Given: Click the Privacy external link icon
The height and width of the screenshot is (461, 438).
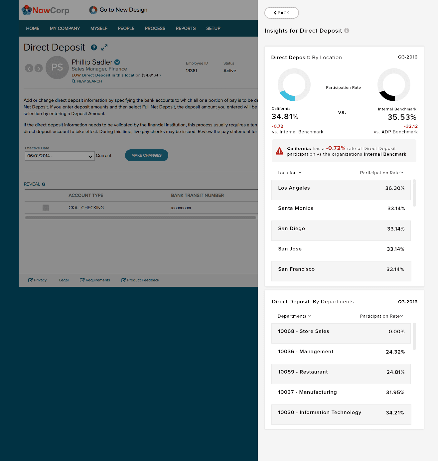Looking at the screenshot, I should pos(30,280).
